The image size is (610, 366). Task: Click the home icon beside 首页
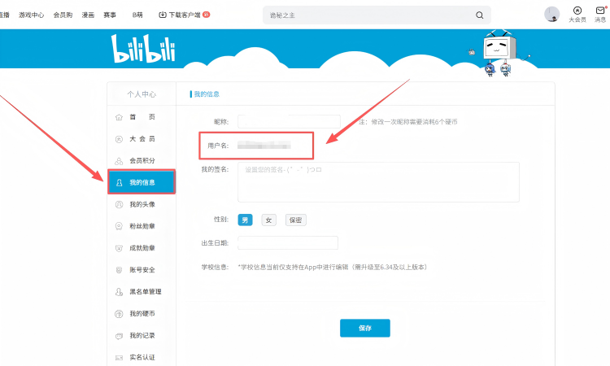(119, 117)
